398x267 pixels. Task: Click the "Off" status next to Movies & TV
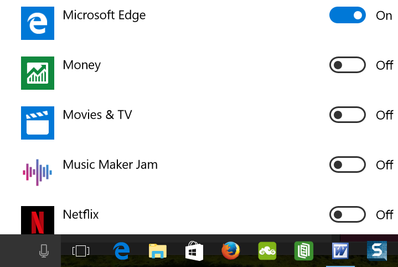click(x=385, y=115)
